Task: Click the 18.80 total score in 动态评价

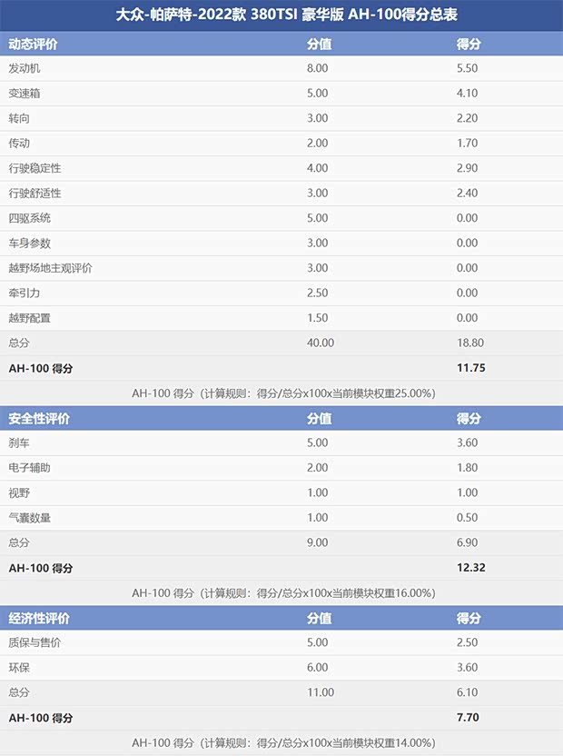Action: [470, 343]
